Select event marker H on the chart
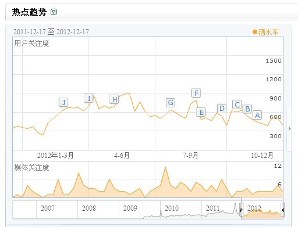This screenshot has height=227, width=298. click(x=114, y=99)
